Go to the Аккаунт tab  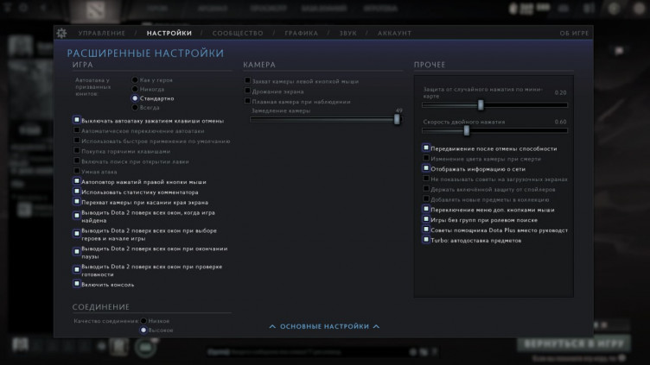(x=394, y=33)
